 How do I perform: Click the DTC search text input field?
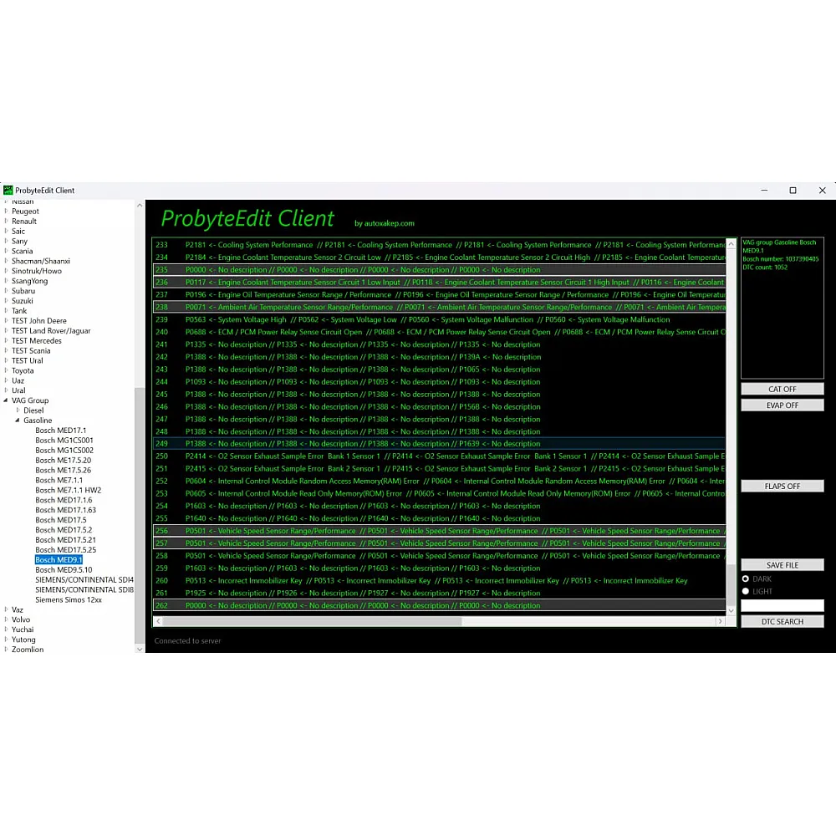tap(782, 605)
